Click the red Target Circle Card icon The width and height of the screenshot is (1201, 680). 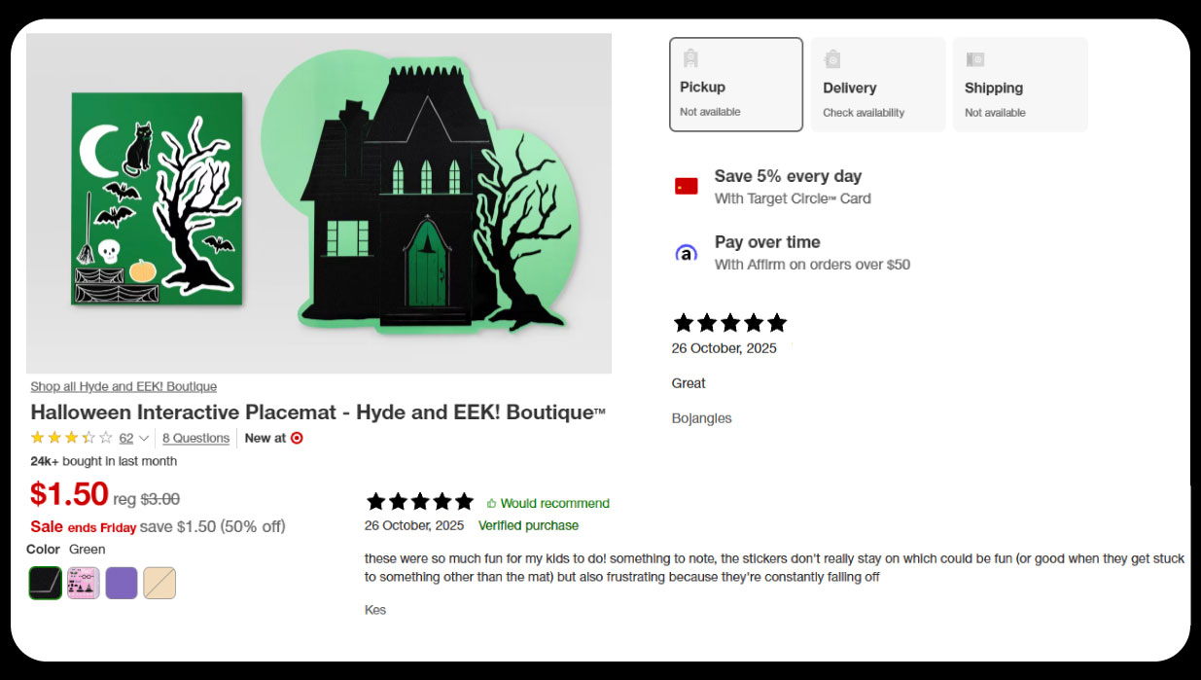tap(687, 186)
